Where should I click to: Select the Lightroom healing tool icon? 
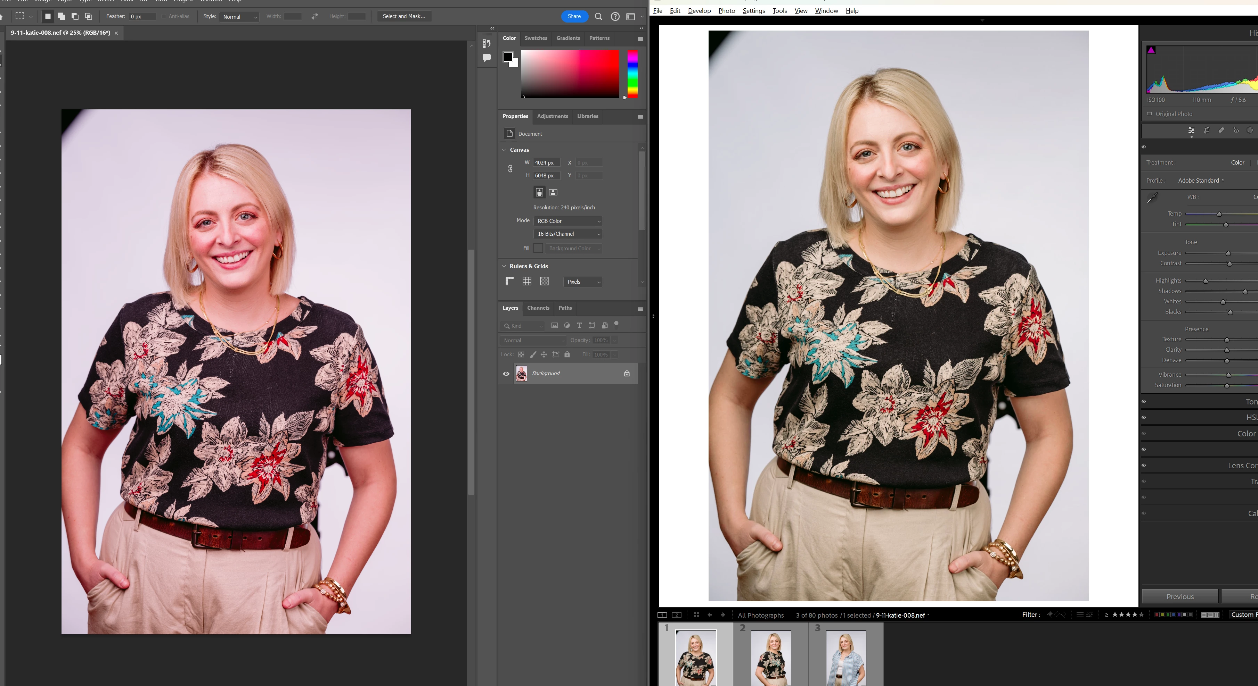[1221, 130]
